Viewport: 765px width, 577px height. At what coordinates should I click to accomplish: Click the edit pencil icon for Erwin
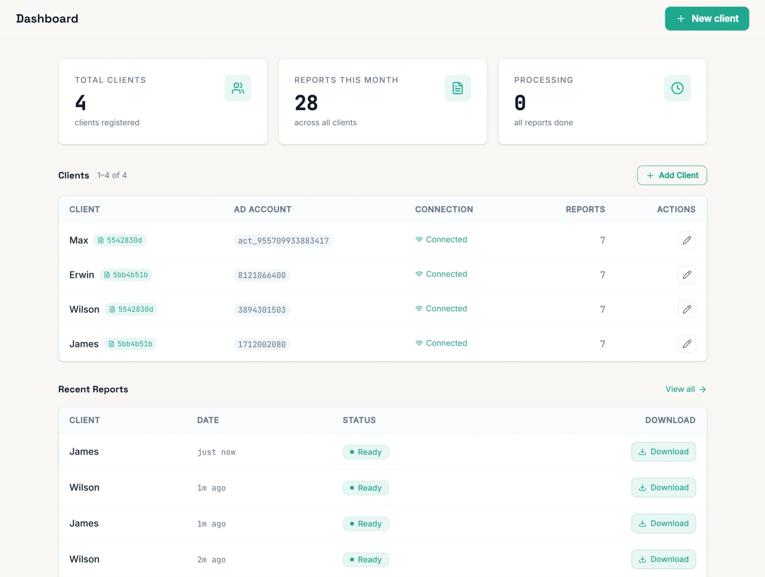coord(687,275)
